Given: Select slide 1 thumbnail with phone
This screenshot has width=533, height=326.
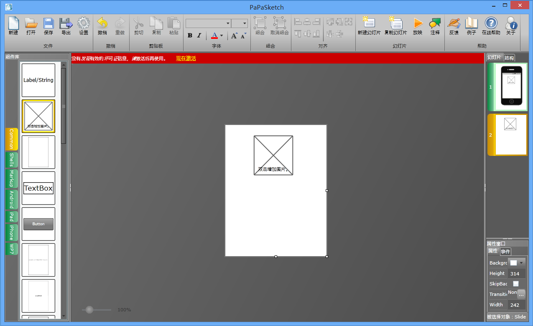Looking at the screenshot, I should [x=507, y=87].
